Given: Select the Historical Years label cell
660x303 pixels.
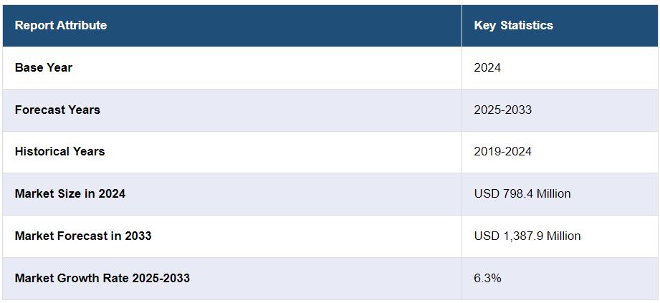Looking at the screenshot, I should pyautogui.click(x=59, y=152).
